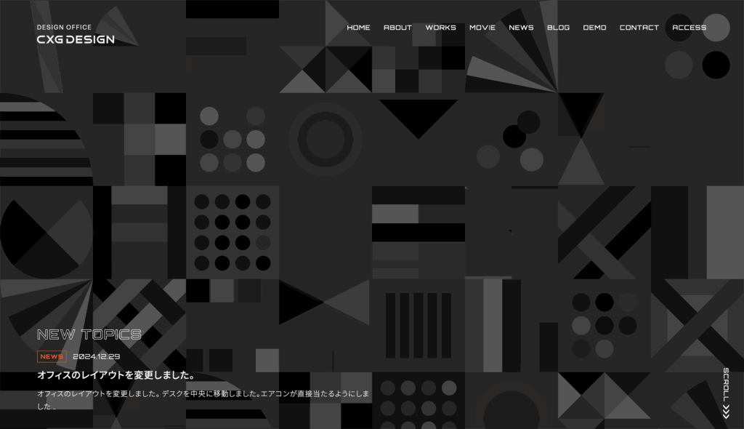Click the vertical SCROLL label
744x429 pixels.
pyautogui.click(x=725, y=385)
